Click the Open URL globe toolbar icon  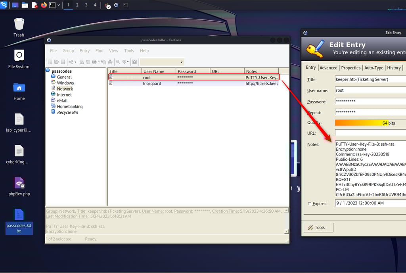pyautogui.click(x=94, y=62)
